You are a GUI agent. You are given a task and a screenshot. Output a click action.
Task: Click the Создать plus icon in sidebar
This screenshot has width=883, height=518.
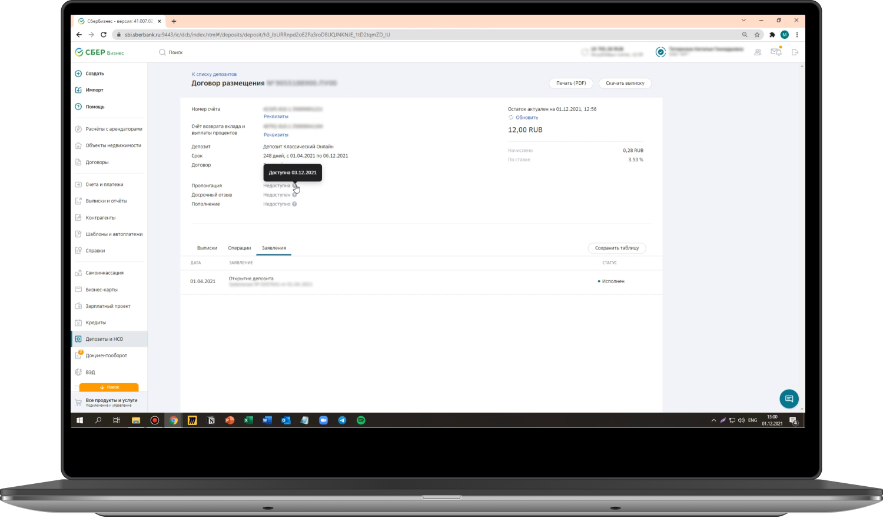coord(78,74)
